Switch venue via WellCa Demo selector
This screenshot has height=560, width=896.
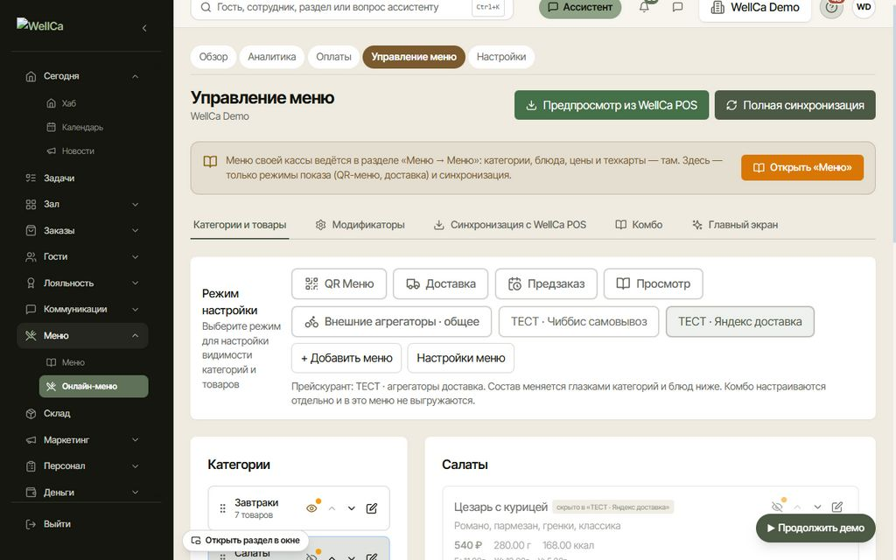click(755, 8)
